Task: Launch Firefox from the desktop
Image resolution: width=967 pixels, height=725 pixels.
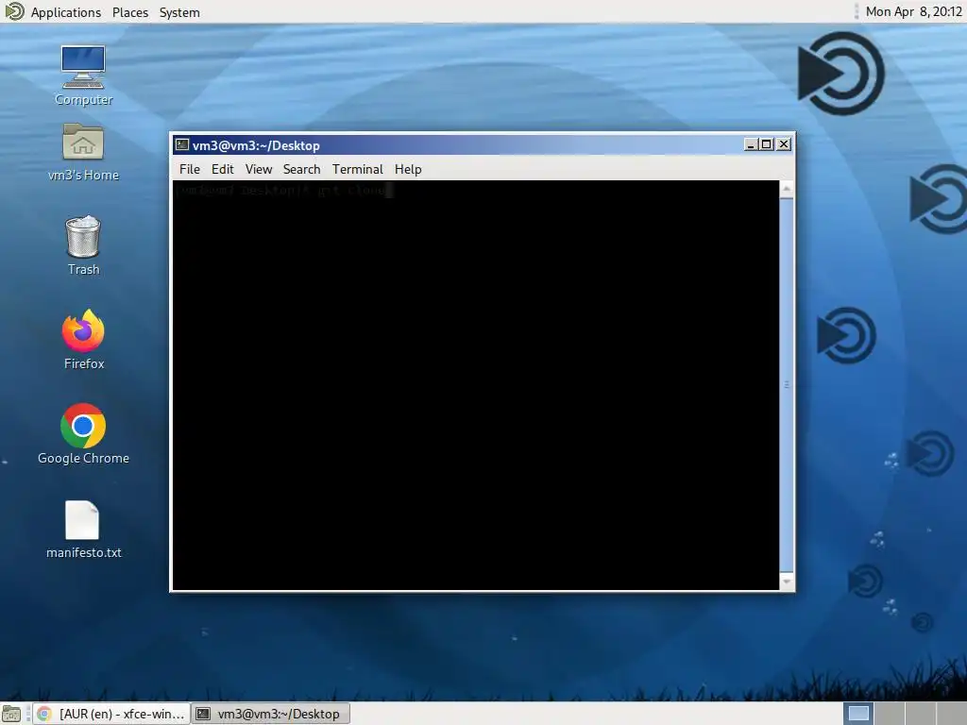Action: (83, 340)
